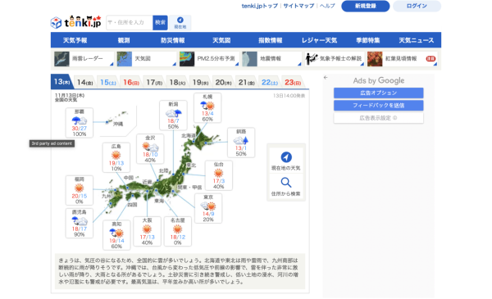This screenshot has width=492, height=299.
Task: Click フィードバックを送信 button
Action: (378, 106)
